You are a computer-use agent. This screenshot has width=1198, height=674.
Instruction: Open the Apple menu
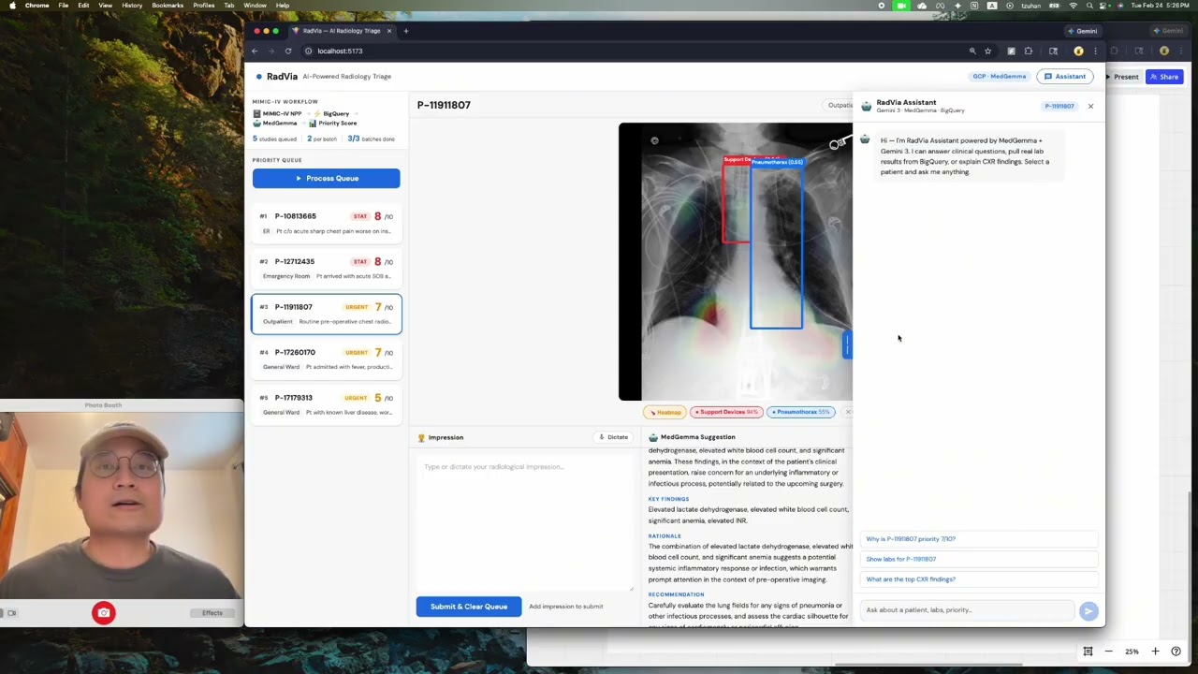click(x=12, y=6)
